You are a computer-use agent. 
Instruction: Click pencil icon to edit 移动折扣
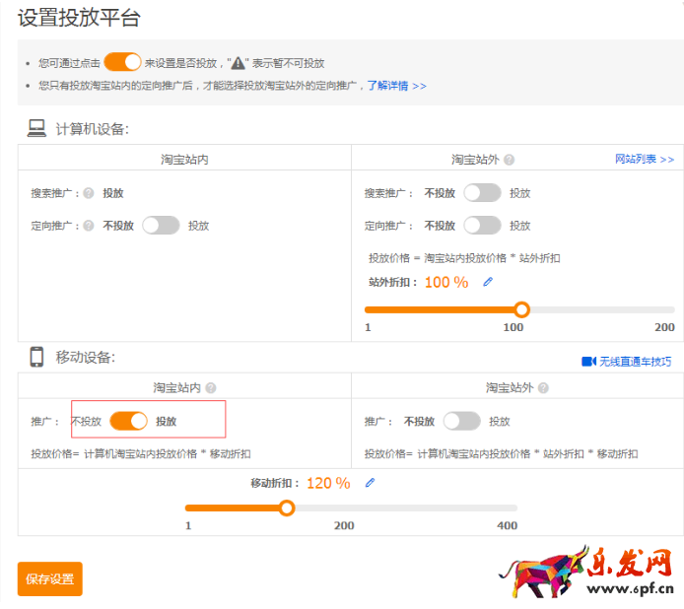[370, 483]
